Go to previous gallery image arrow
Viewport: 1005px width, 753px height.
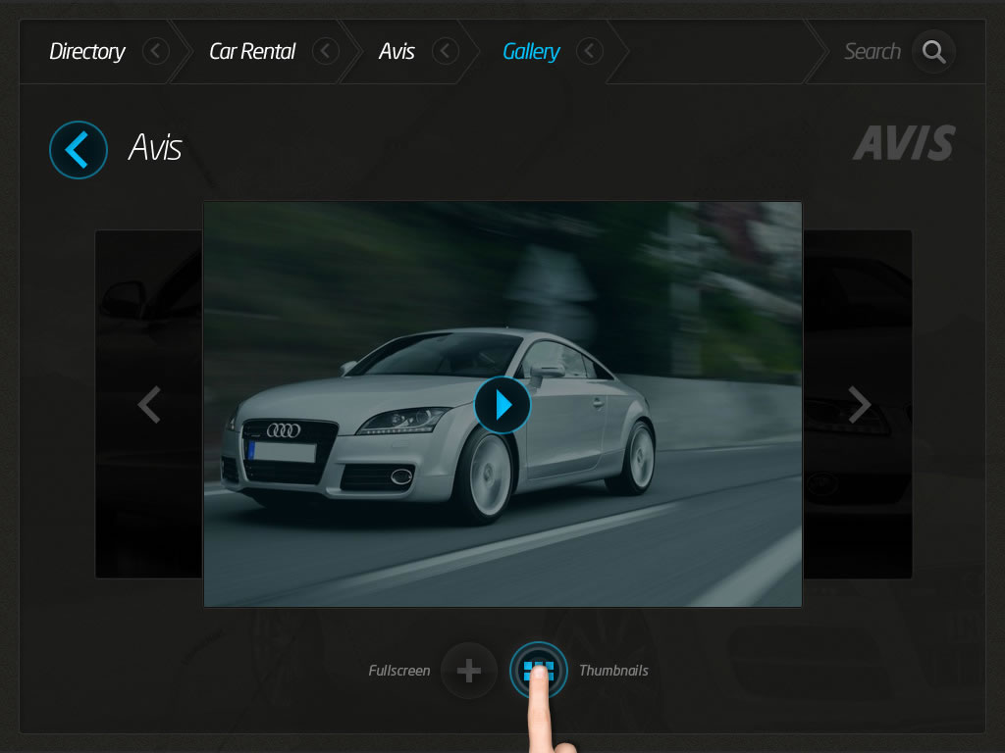(149, 404)
